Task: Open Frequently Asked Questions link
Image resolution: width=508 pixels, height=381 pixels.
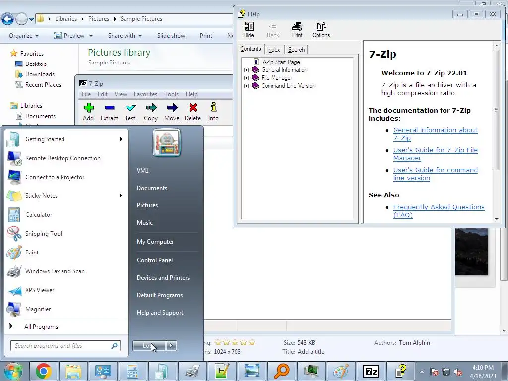Action: (x=439, y=211)
